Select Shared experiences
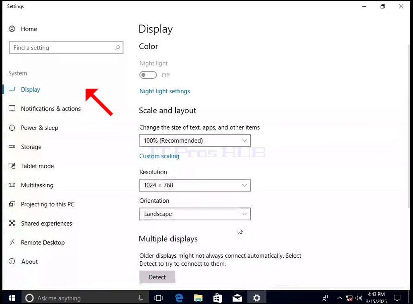This screenshot has height=304, width=413. [x=46, y=223]
